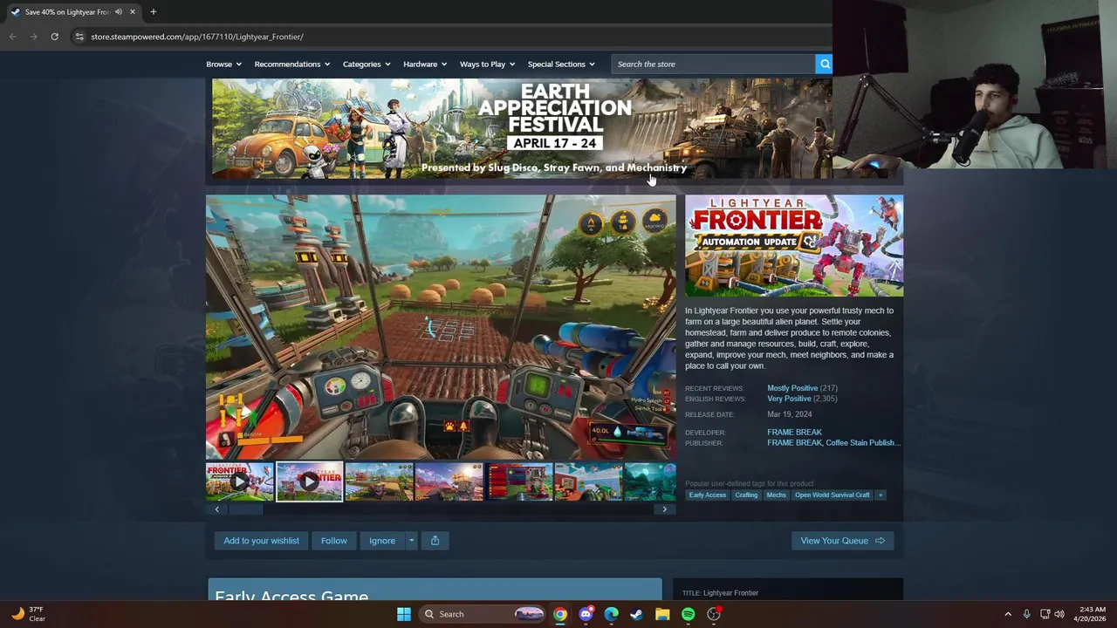The height and width of the screenshot is (628, 1117).
Task: Open Google Chrome from the taskbar
Action: (560, 614)
